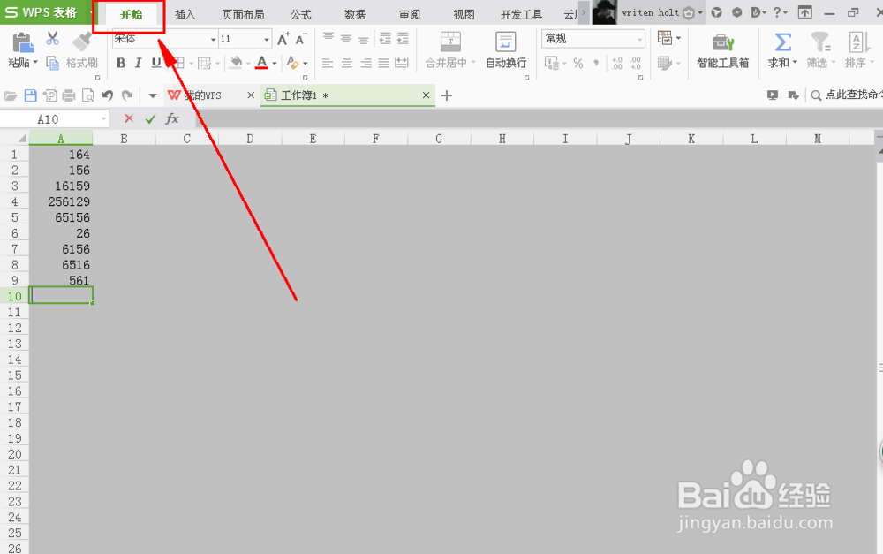The image size is (883, 554).
Task: Open the font size dropdown showing 11
Action: 267,40
